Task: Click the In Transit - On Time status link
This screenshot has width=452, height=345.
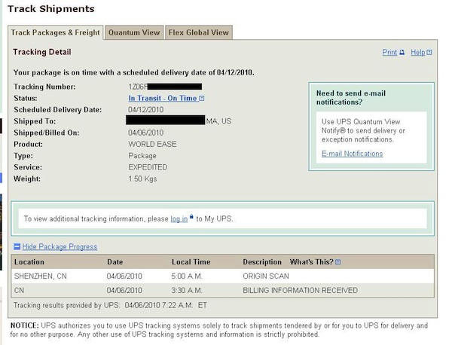Action: pyautogui.click(x=162, y=99)
